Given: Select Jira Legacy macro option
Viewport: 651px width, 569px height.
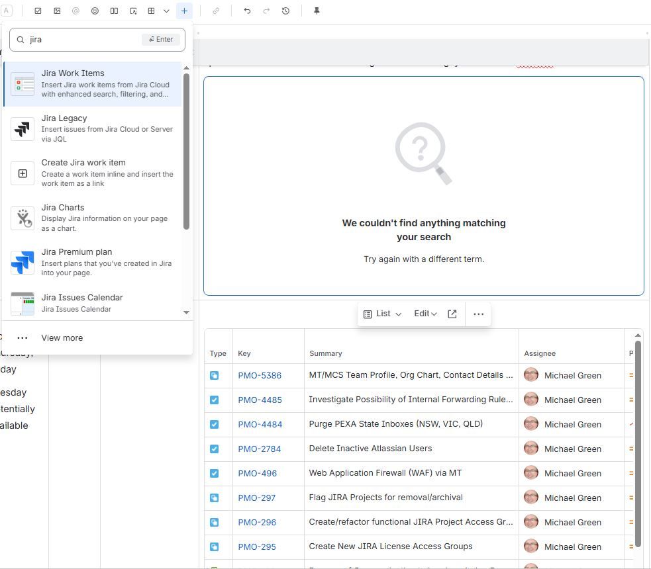Looking at the screenshot, I should 92,128.
